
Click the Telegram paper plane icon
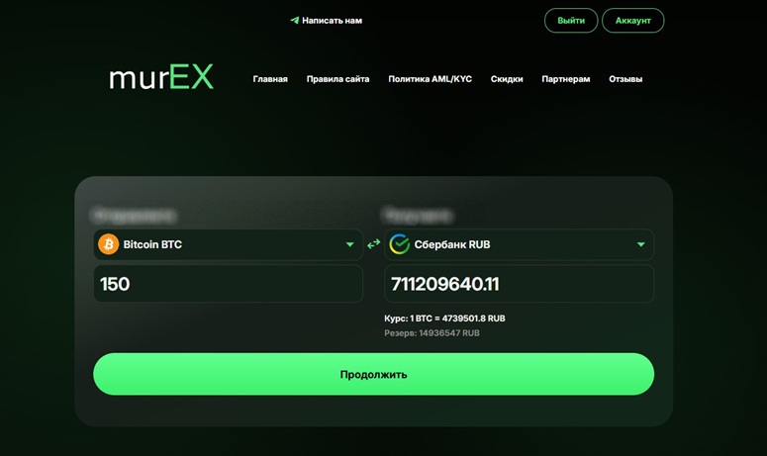(x=295, y=21)
